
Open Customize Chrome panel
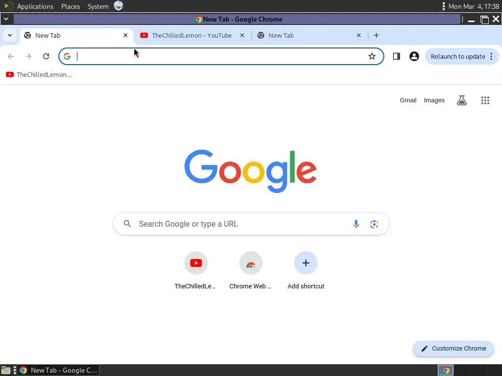453,349
